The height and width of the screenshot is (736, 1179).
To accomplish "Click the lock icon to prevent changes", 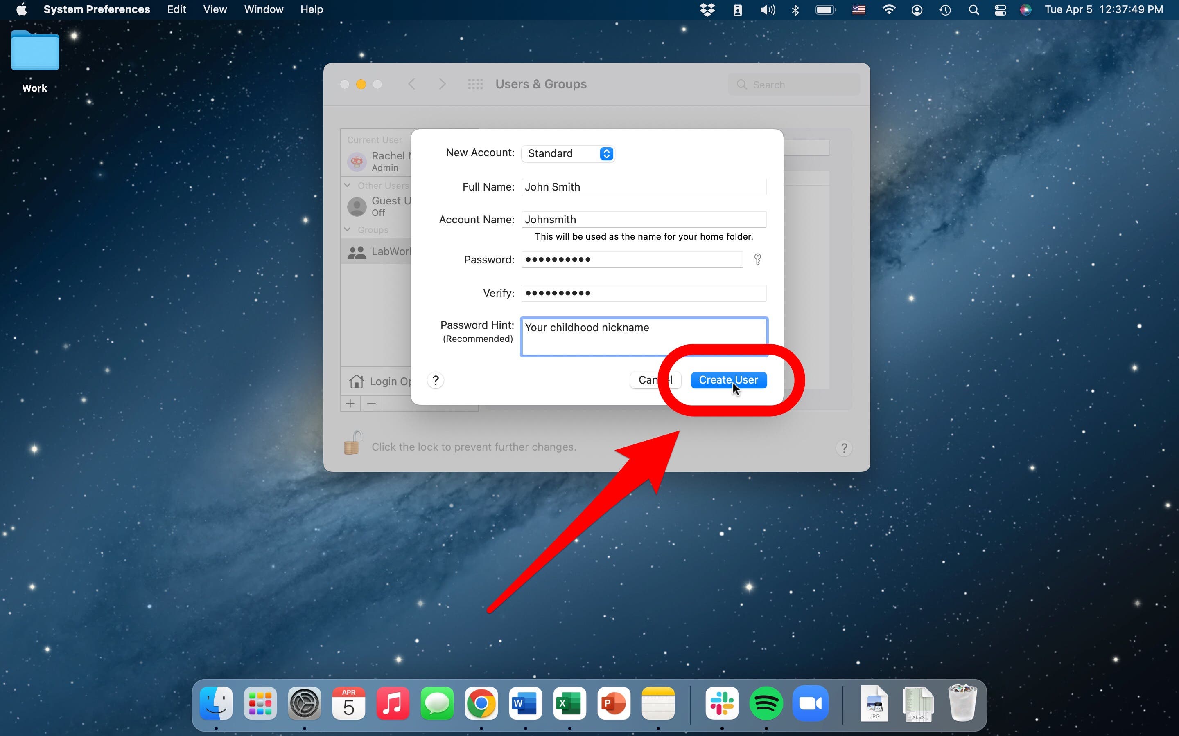I will point(353,443).
